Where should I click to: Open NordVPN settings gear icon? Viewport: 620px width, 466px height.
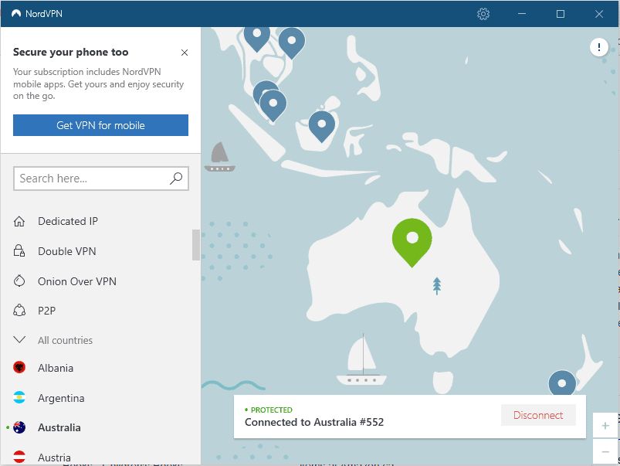(x=483, y=14)
